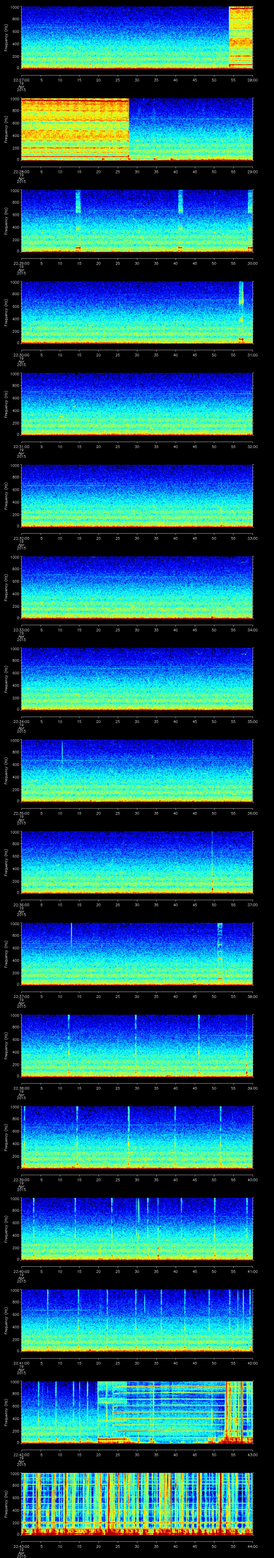The image size is (274, 1558).
Task: Open the spectrogram panel starting at 22:43:00
Action: click(137, 1503)
